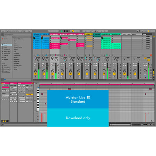Toggle Key map mode button
Screen dimensions: 156x156
pyautogui.click(x=142, y=31)
